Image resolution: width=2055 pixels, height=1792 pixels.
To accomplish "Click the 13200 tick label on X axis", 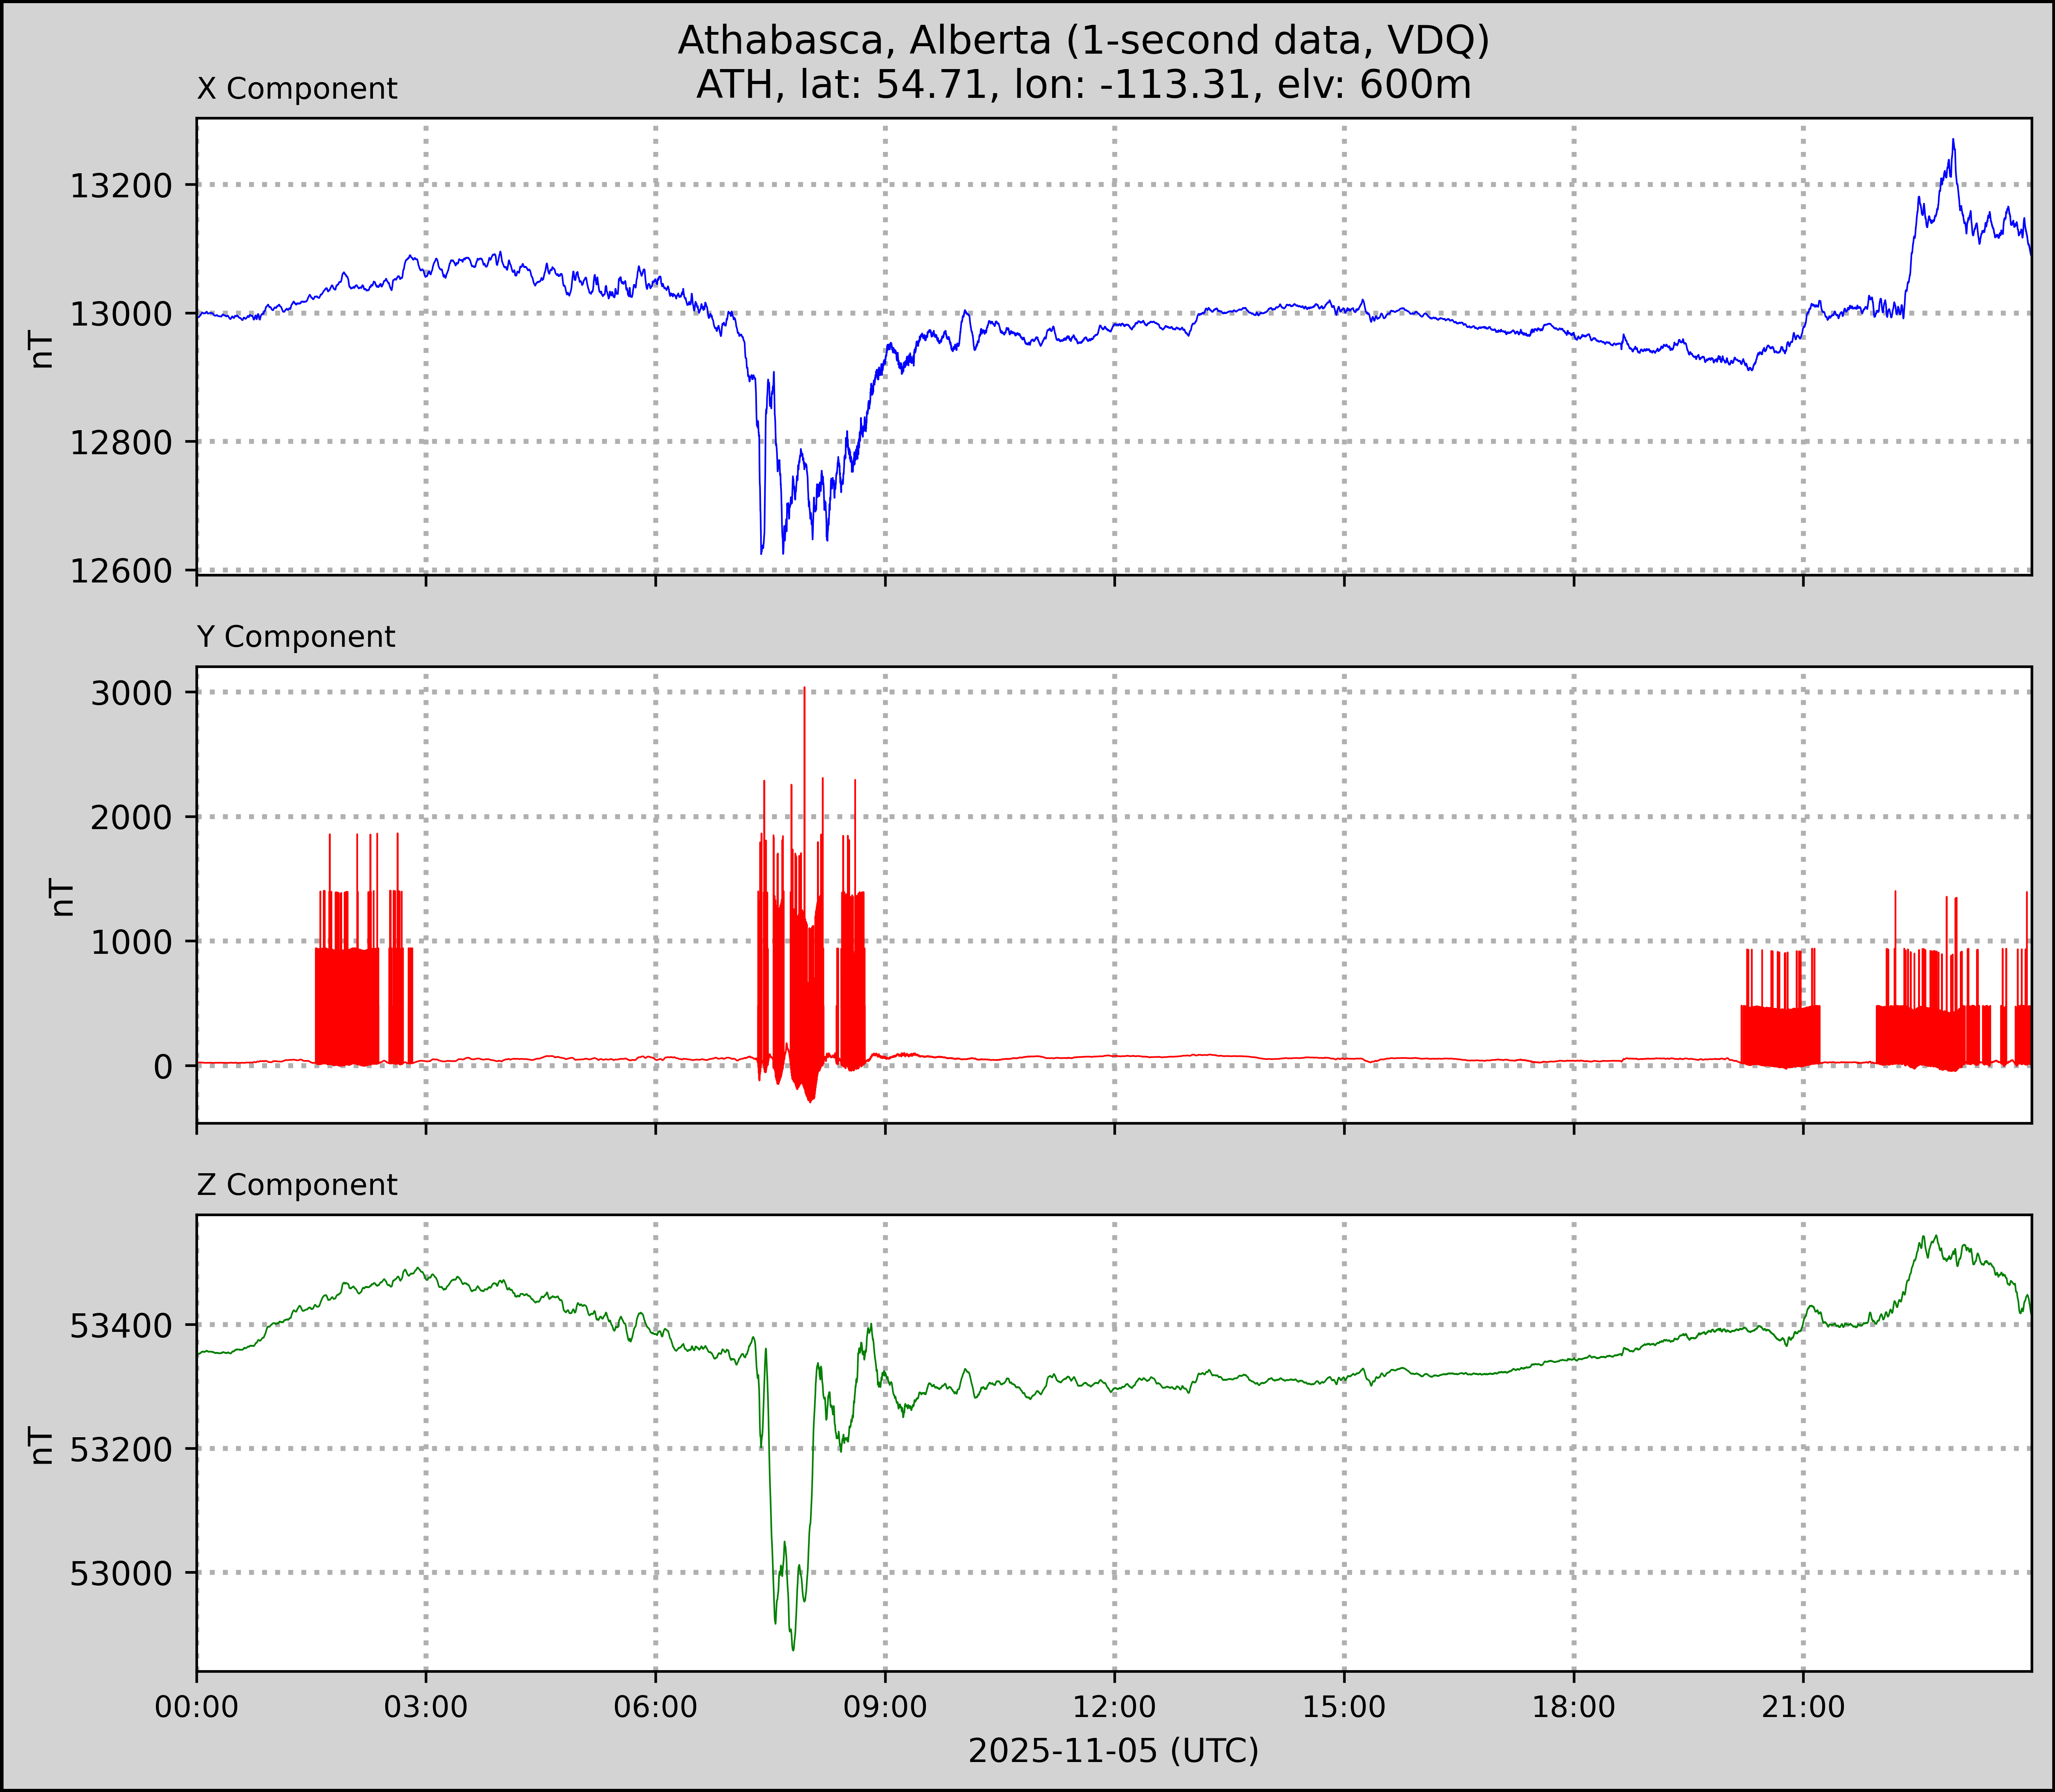I will (x=121, y=186).
